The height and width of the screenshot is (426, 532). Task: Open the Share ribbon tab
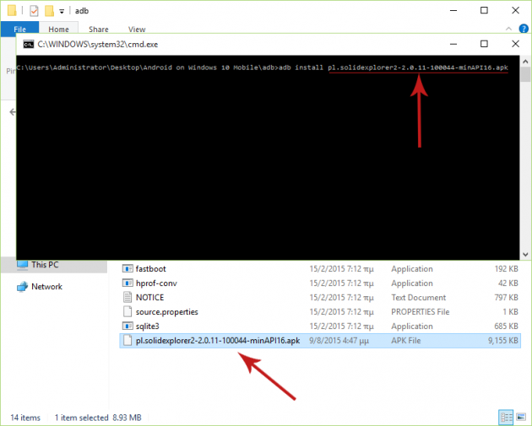point(99,30)
